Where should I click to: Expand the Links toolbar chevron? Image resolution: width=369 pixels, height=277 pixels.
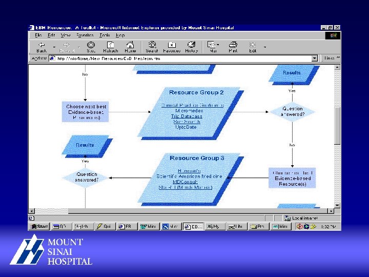click(x=338, y=57)
